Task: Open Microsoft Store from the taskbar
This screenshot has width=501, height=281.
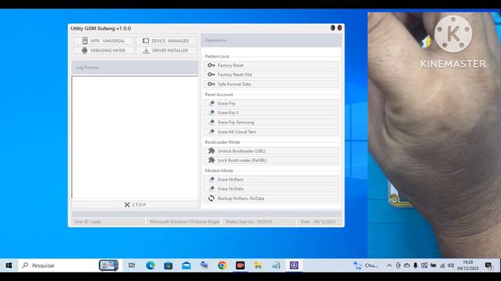Action: pyautogui.click(x=168, y=265)
